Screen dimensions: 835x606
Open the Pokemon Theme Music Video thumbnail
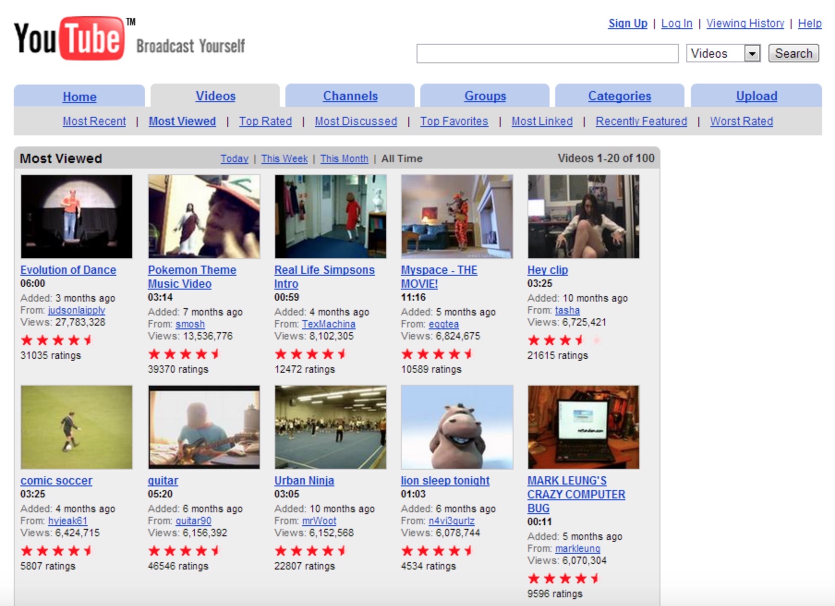204,216
